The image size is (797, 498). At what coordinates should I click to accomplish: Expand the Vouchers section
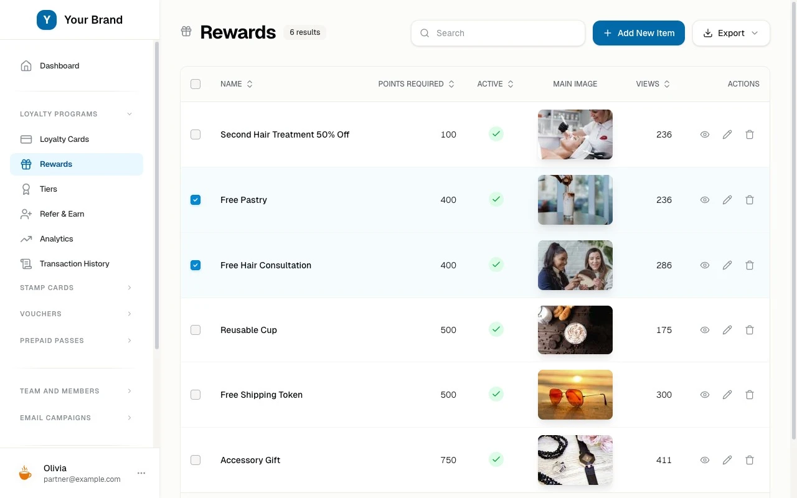(x=77, y=314)
